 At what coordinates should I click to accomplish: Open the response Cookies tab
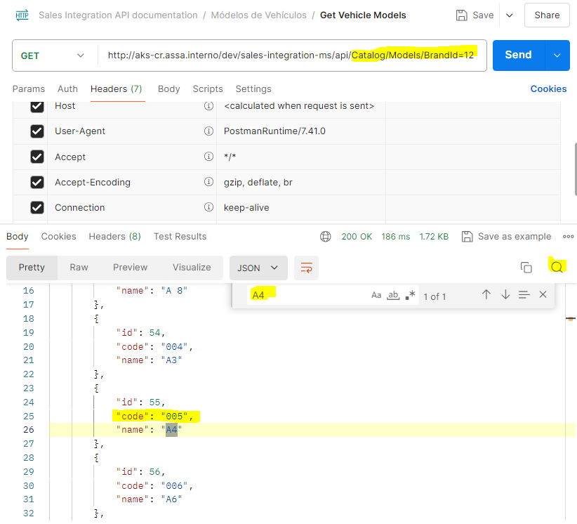coord(58,237)
